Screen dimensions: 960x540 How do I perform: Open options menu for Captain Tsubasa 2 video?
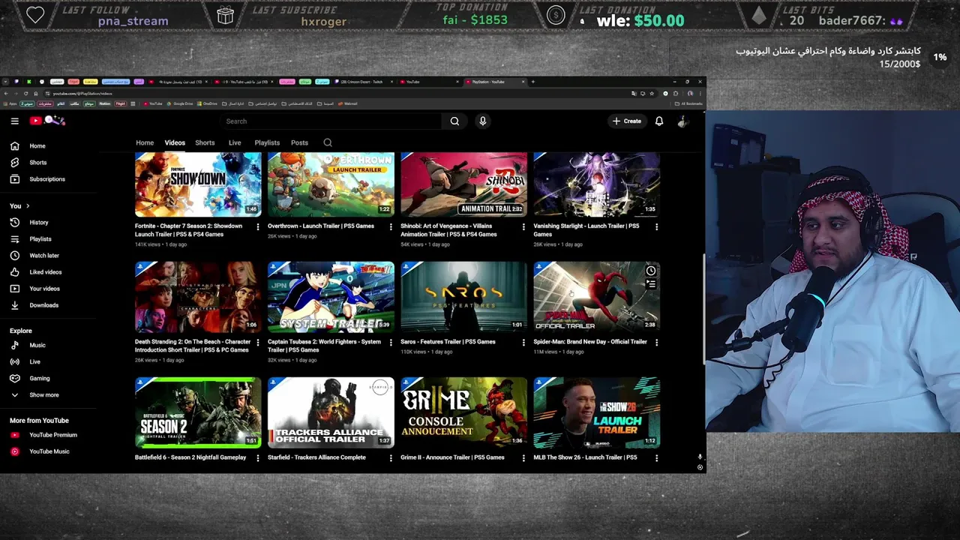(391, 342)
